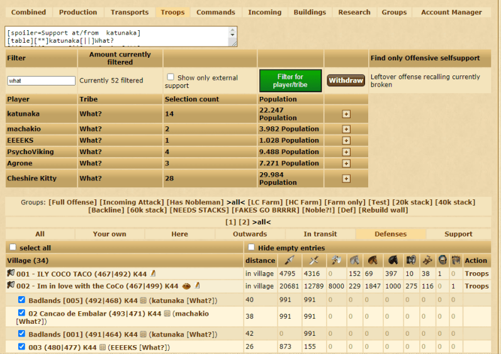
Task: Click inside the spoiler BBCode text area
Action: 117,36
